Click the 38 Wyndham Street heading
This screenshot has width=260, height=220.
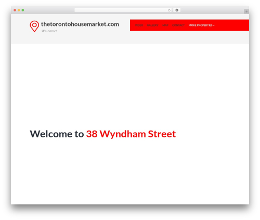pyautogui.click(x=131, y=134)
